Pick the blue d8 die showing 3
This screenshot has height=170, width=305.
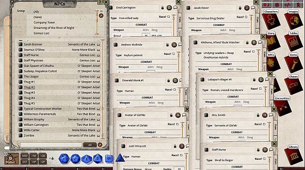(97, 158)
